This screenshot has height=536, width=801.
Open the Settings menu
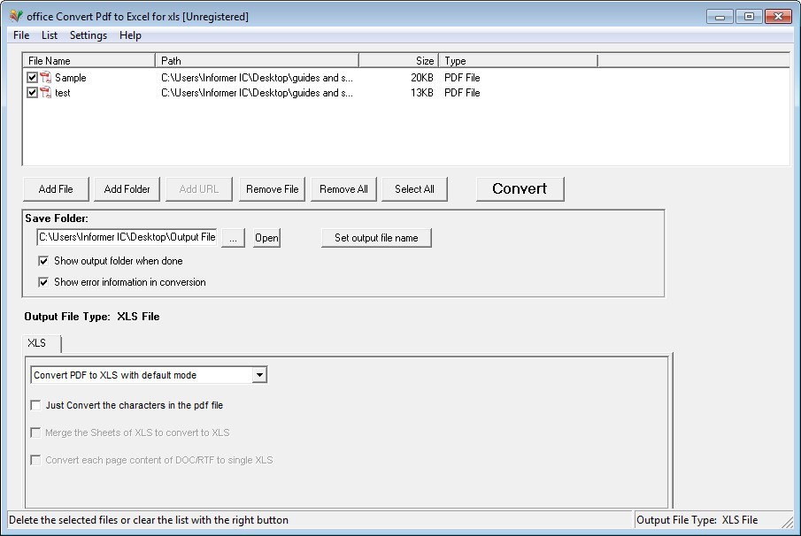click(89, 35)
